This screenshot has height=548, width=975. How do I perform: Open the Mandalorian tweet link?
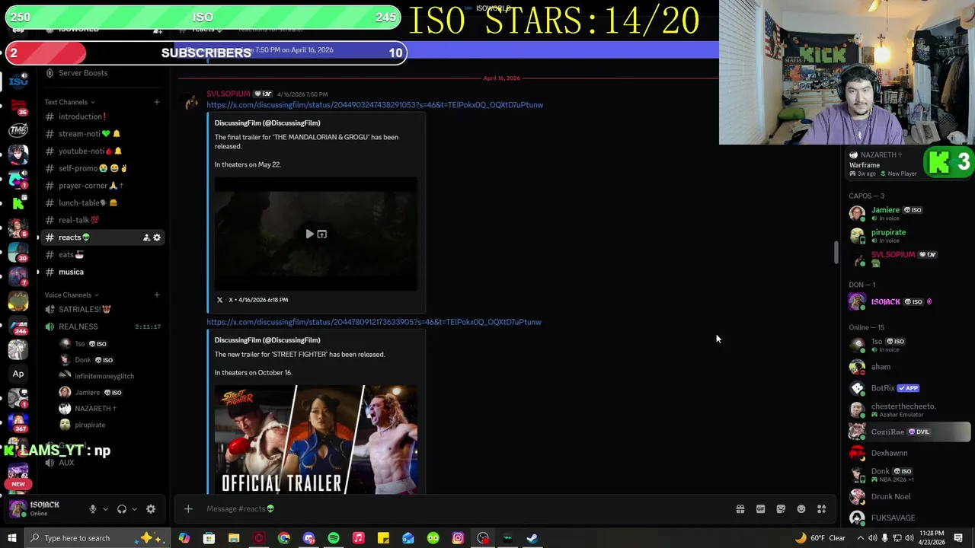coord(375,105)
